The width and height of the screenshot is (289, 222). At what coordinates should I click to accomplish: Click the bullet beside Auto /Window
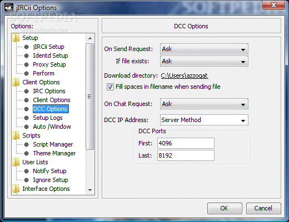[x=27, y=127]
